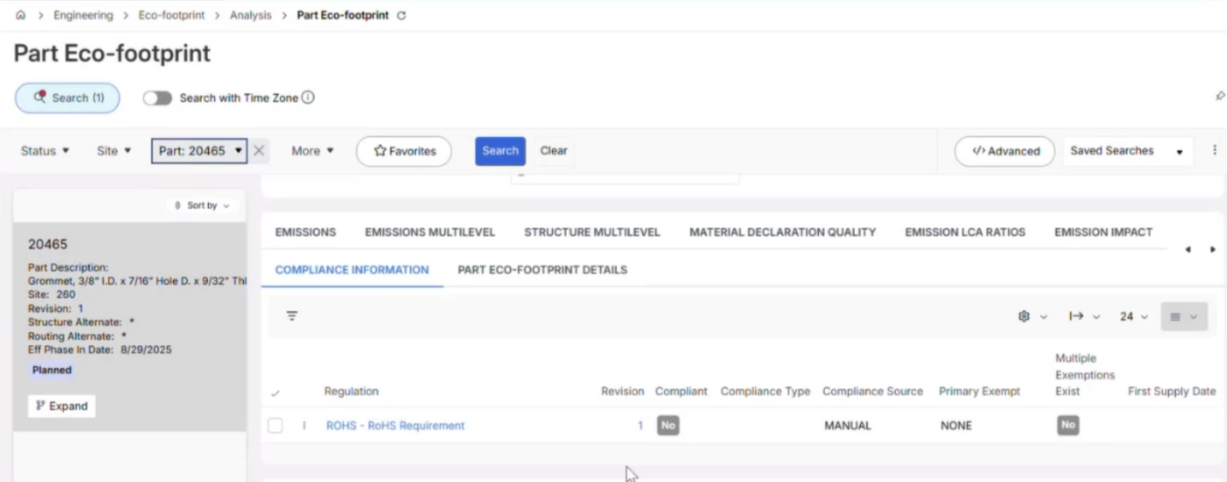Open the table settings gear menu
The height and width of the screenshot is (482, 1227).
click(1031, 316)
